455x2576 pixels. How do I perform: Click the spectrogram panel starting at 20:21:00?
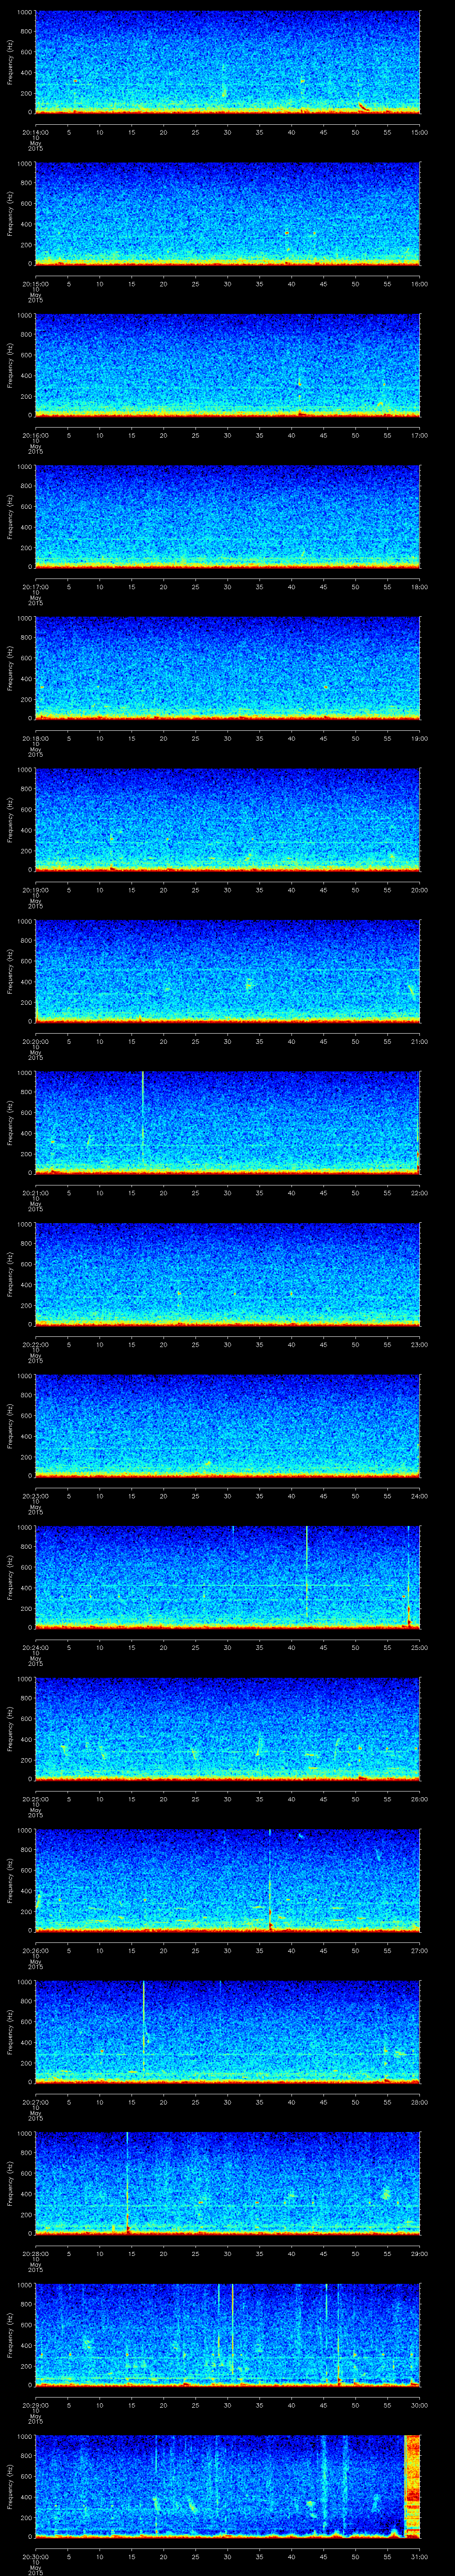point(228,1123)
